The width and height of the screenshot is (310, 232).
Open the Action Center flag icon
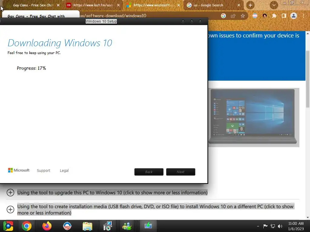(265, 226)
